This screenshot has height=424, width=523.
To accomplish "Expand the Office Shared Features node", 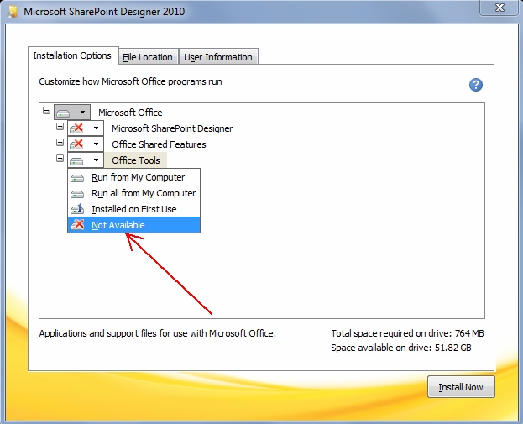I will tap(60, 143).
